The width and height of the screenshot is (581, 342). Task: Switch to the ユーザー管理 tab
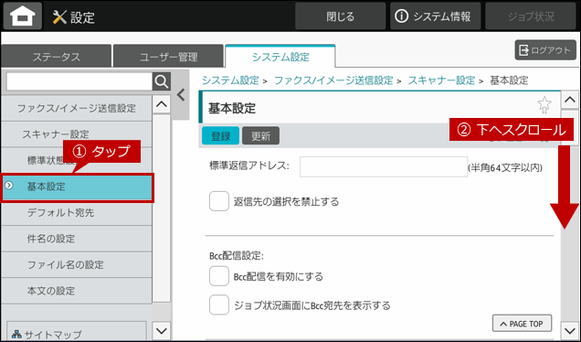pos(169,57)
